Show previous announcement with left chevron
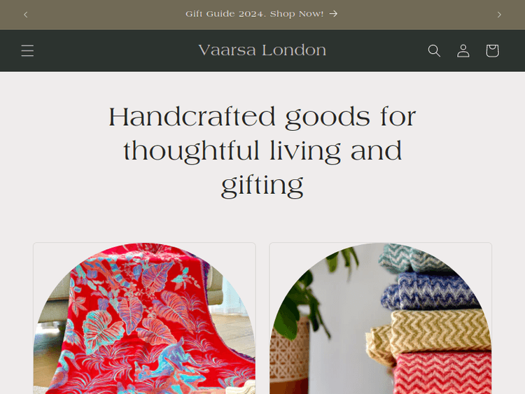525x394 pixels. pyautogui.click(x=26, y=15)
